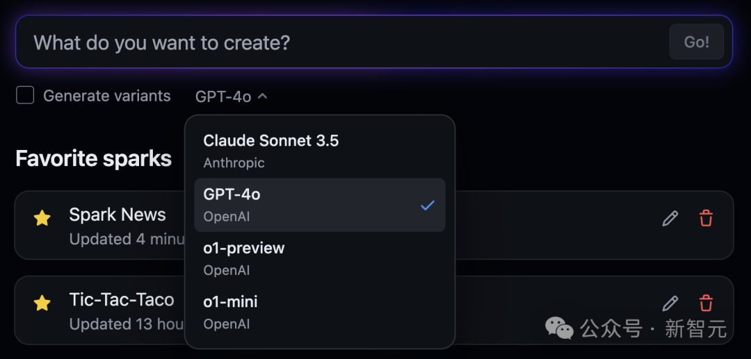
Task: Click the Generate variants label text
Action: (x=107, y=96)
